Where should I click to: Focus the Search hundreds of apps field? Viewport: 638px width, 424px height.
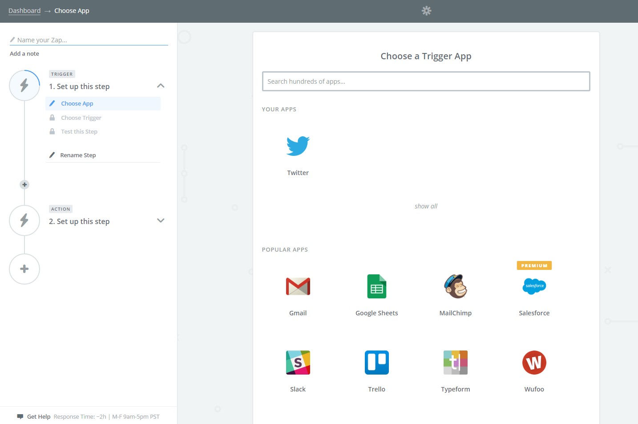point(426,81)
